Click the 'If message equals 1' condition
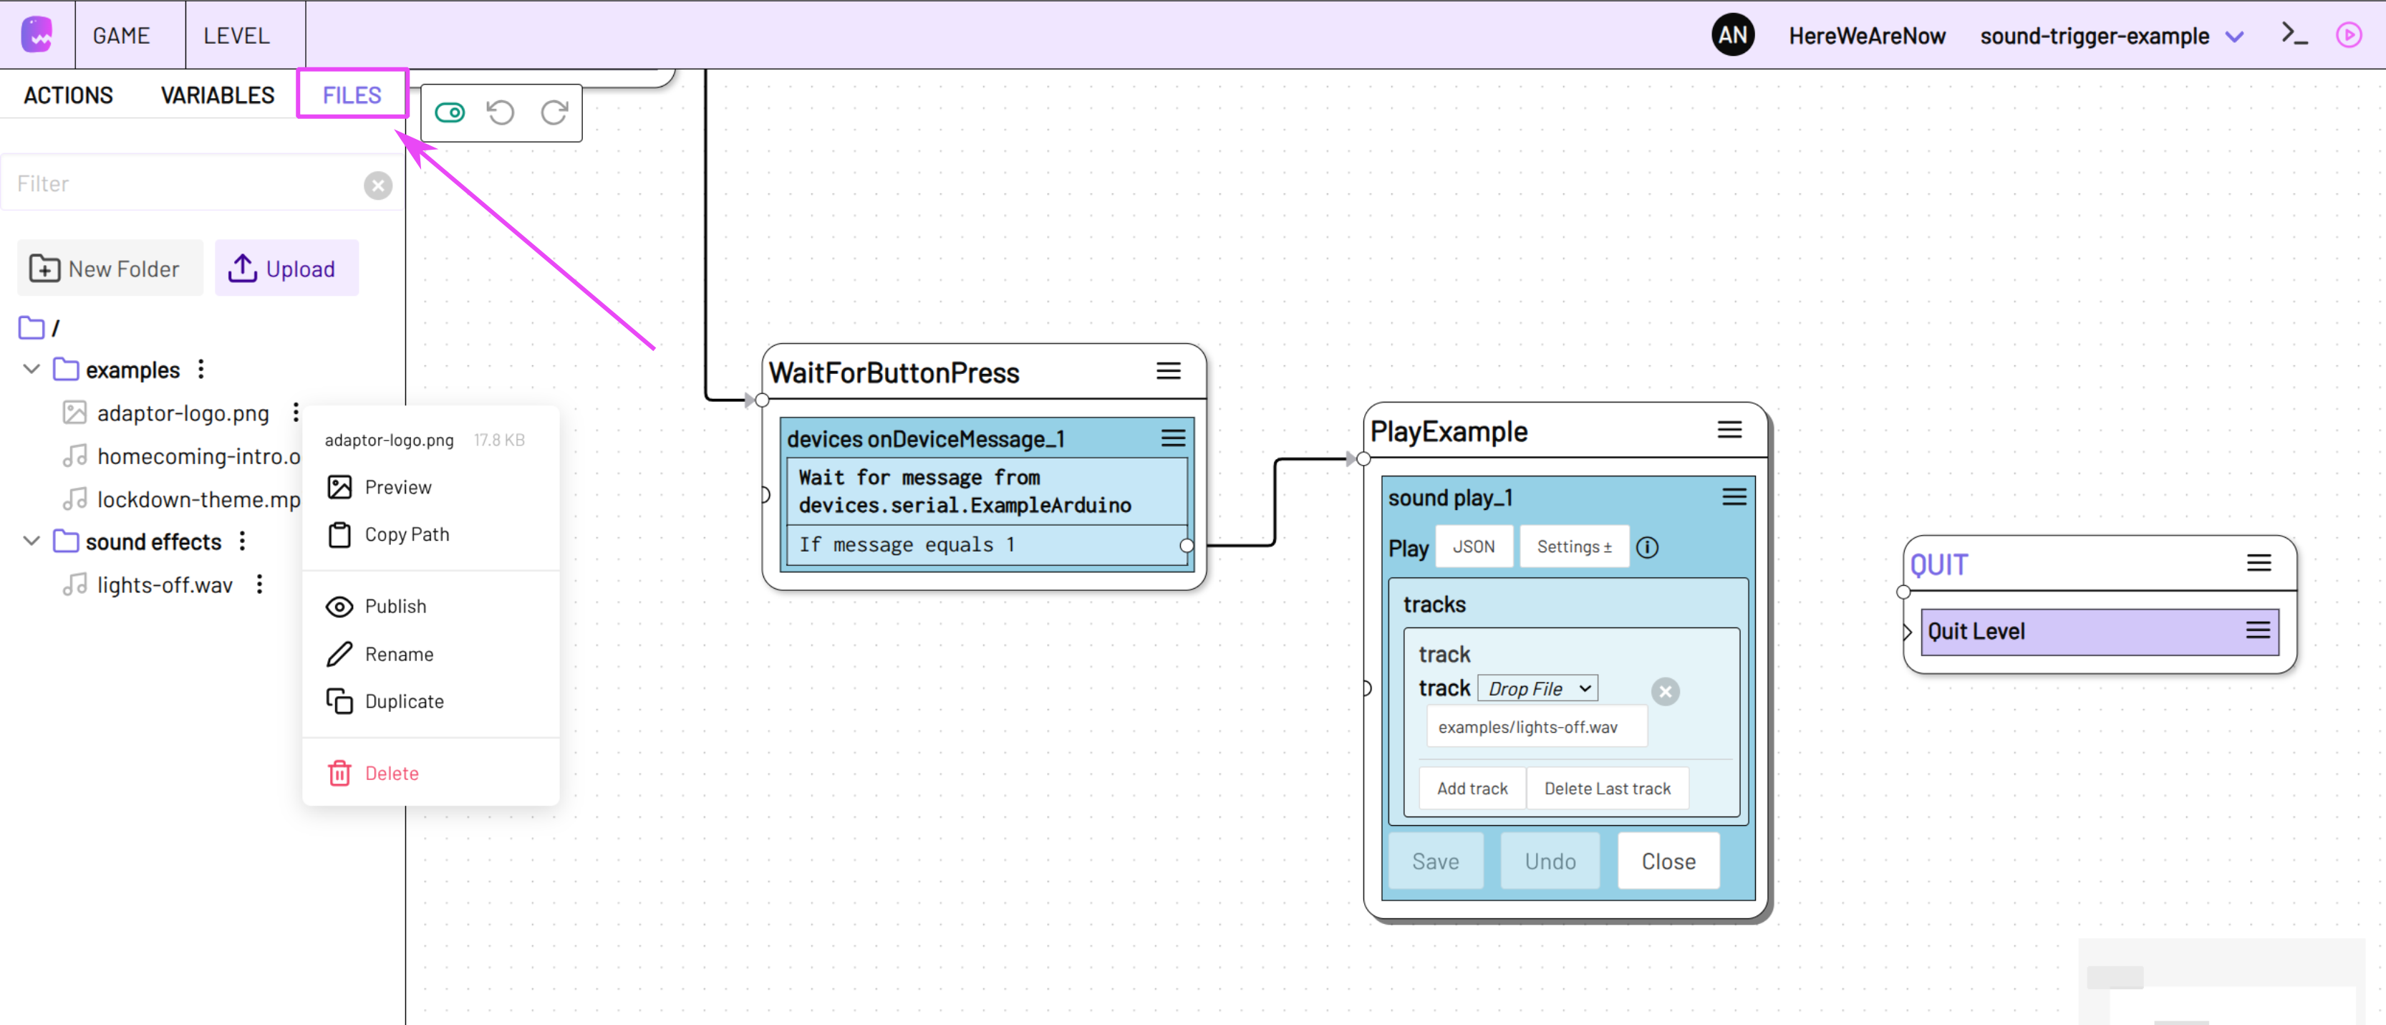The height and width of the screenshot is (1025, 2386). coord(987,545)
